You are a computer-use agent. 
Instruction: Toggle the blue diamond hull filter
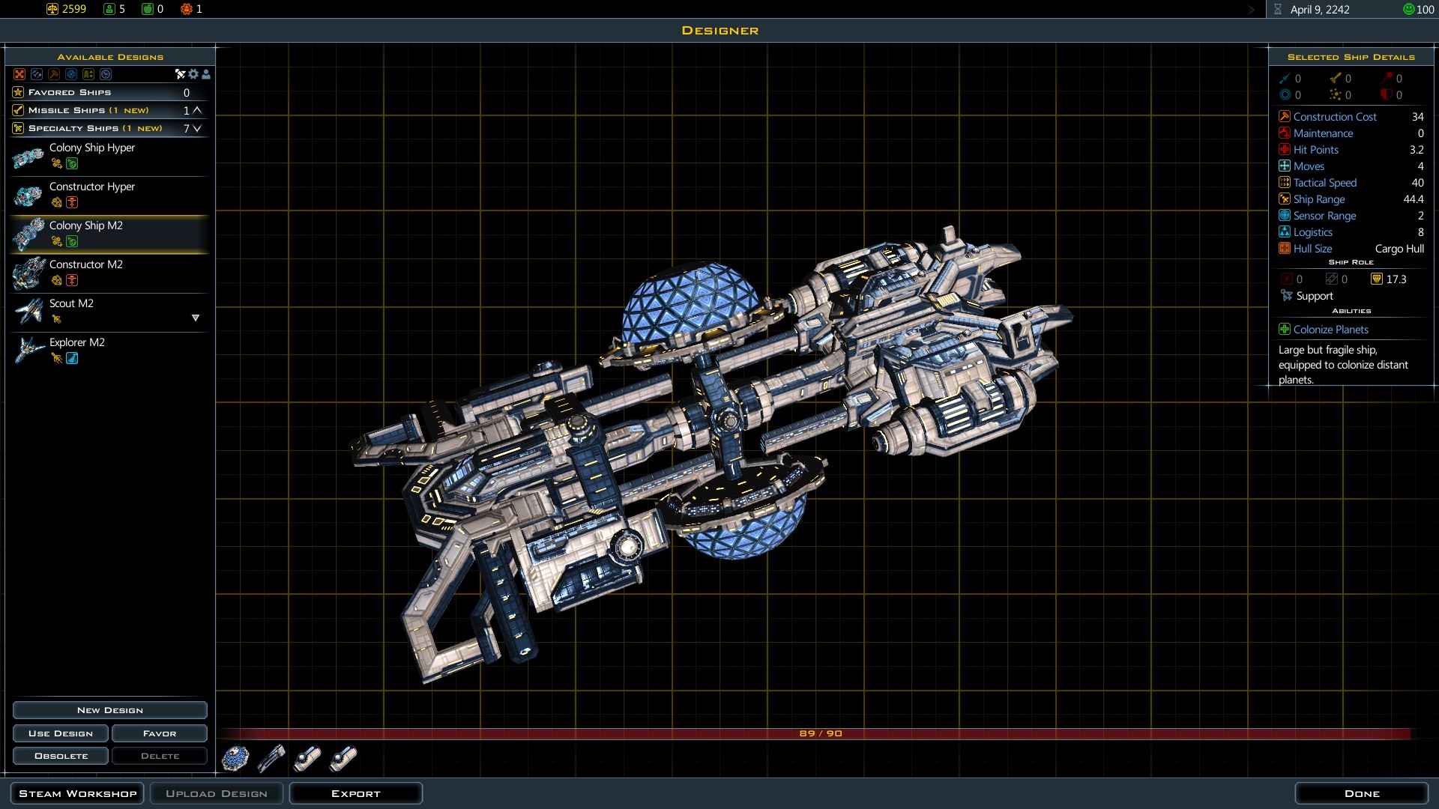[x=71, y=74]
